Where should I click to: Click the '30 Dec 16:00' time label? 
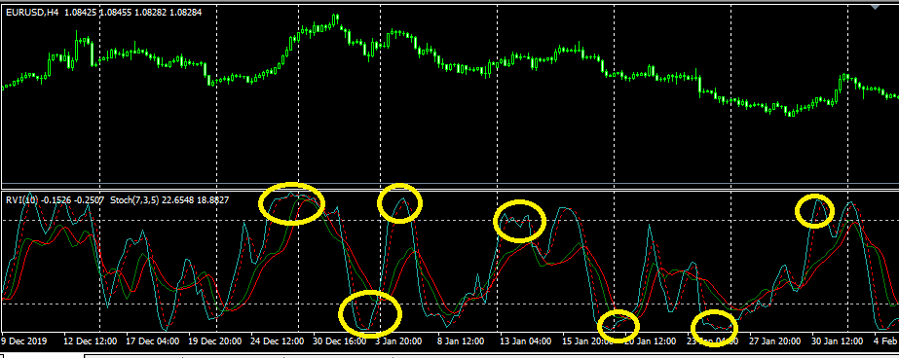click(x=339, y=340)
